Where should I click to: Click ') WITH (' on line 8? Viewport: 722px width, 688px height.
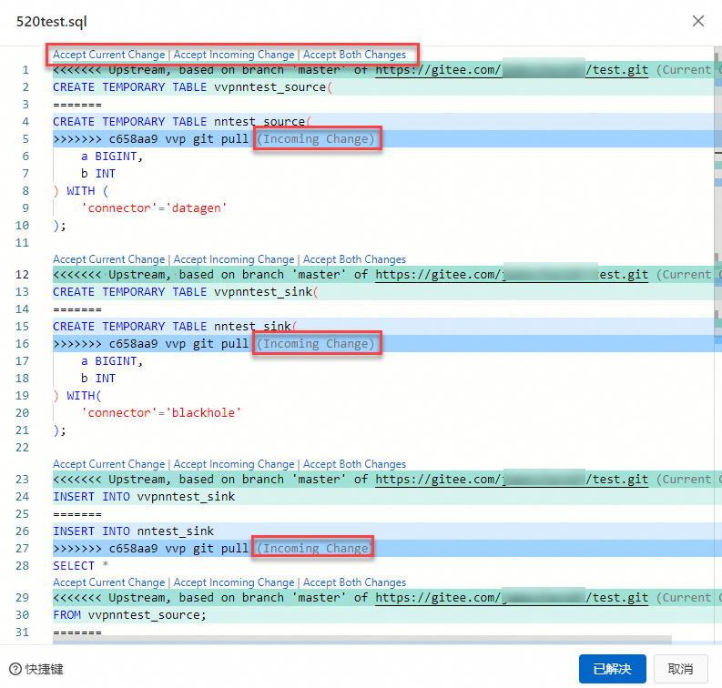(81, 191)
